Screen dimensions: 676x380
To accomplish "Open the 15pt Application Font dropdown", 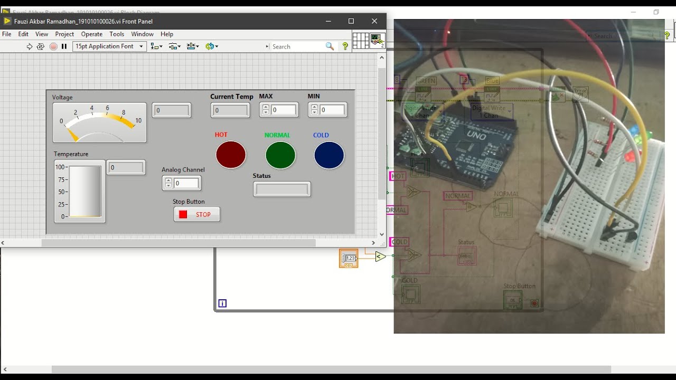I will coord(109,46).
